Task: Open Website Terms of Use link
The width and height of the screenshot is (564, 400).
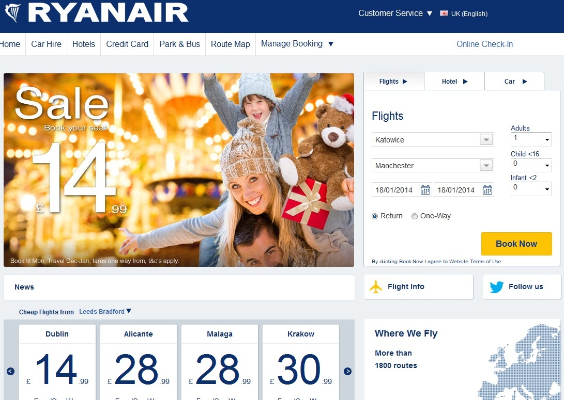Action: [x=475, y=261]
